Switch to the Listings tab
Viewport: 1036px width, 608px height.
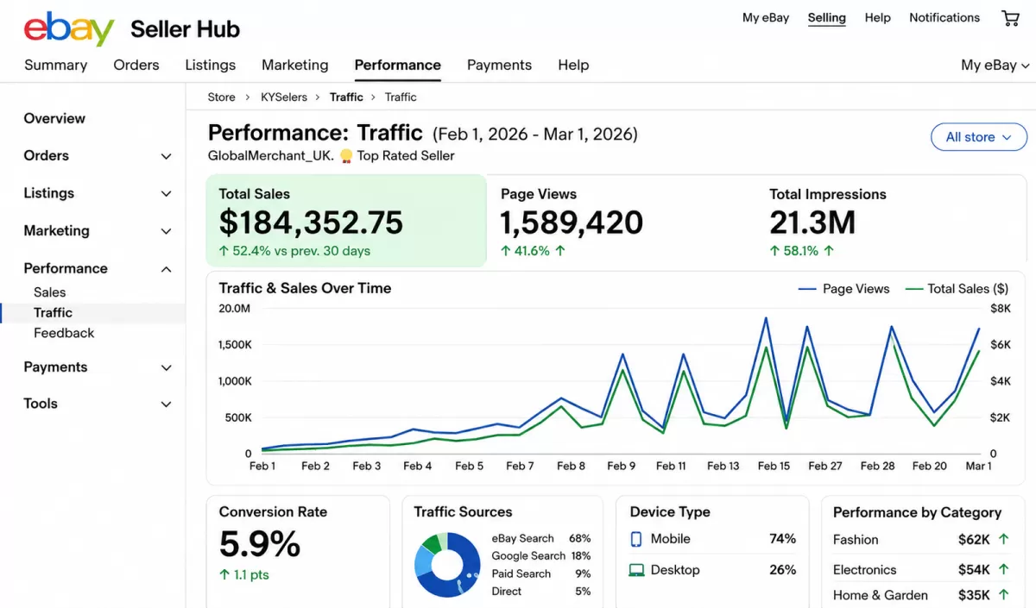click(x=211, y=65)
